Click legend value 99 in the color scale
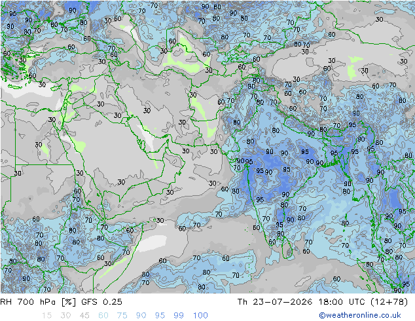Image resolution: width=415 pixels, height=321 pixels. (179, 316)
